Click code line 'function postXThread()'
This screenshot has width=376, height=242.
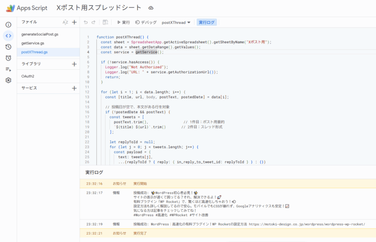coord(123,37)
